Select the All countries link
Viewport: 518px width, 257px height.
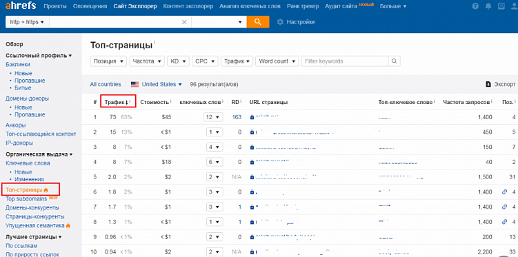pyautogui.click(x=106, y=85)
